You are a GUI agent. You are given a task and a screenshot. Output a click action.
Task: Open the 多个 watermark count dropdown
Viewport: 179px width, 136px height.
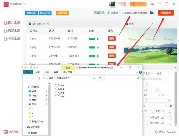[163, 74]
